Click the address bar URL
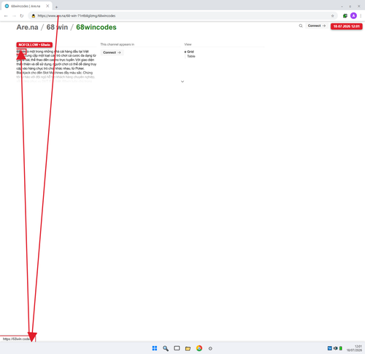This screenshot has height=354, width=365. (77, 16)
